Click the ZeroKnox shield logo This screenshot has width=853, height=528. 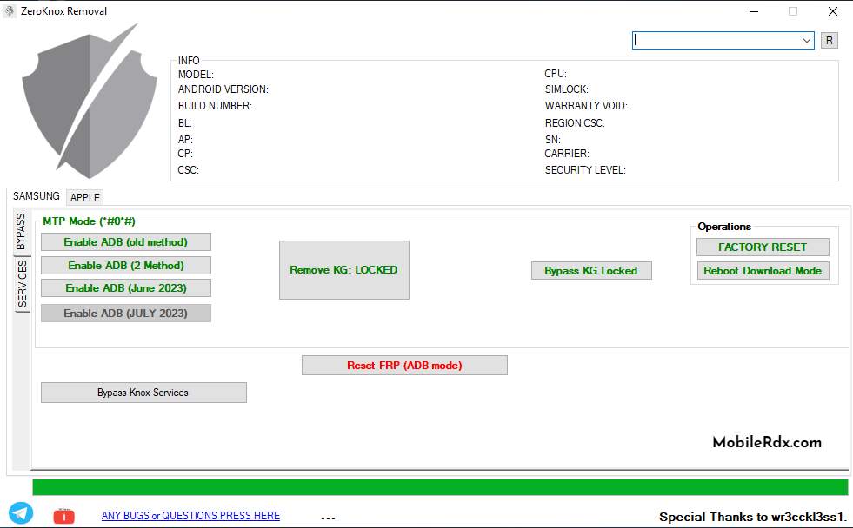[90, 101]
